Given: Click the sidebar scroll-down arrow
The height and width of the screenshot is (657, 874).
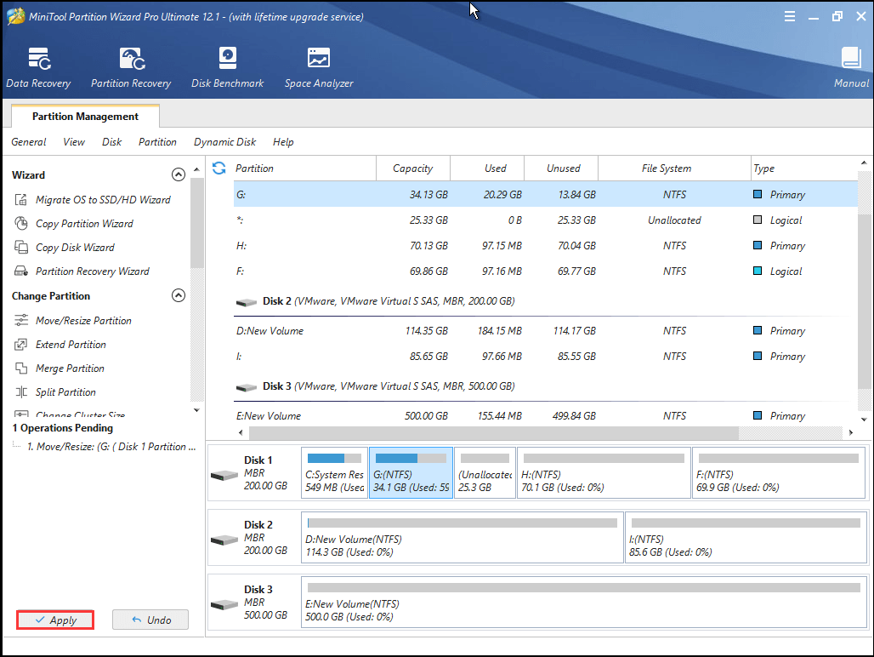Looking at the screenshot, I should (x=196, y=410).
